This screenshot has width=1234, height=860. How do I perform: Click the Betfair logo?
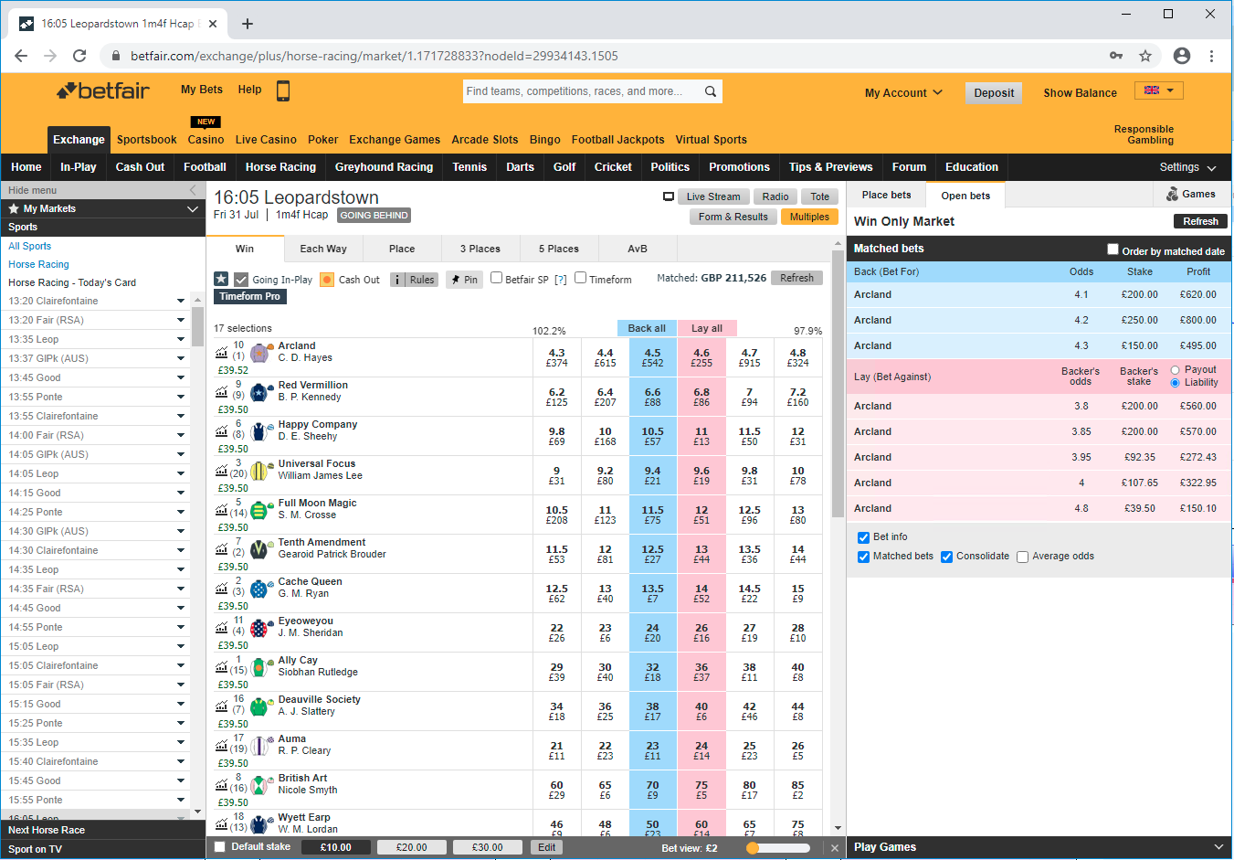[x=102, y=90]
